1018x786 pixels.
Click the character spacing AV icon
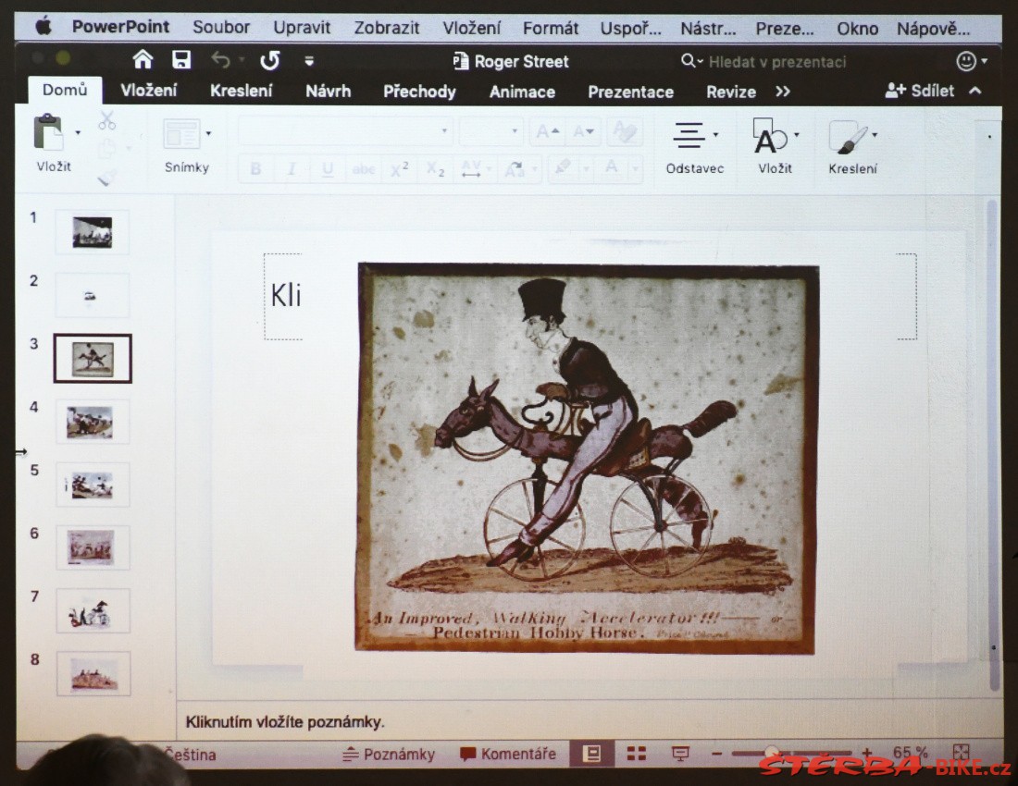pyautogui.click(x=471, y=170)
